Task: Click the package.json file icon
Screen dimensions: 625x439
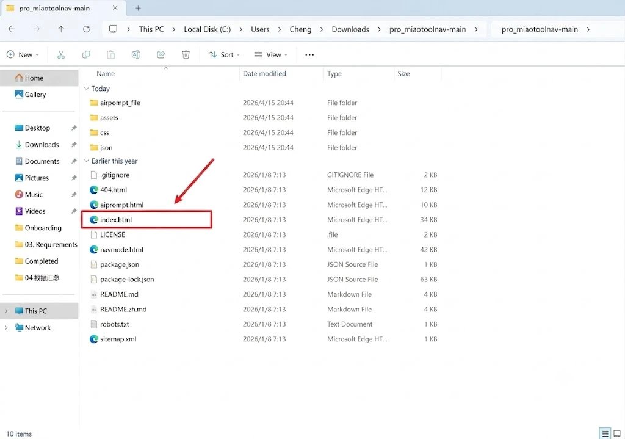Action: coord(94,264)
